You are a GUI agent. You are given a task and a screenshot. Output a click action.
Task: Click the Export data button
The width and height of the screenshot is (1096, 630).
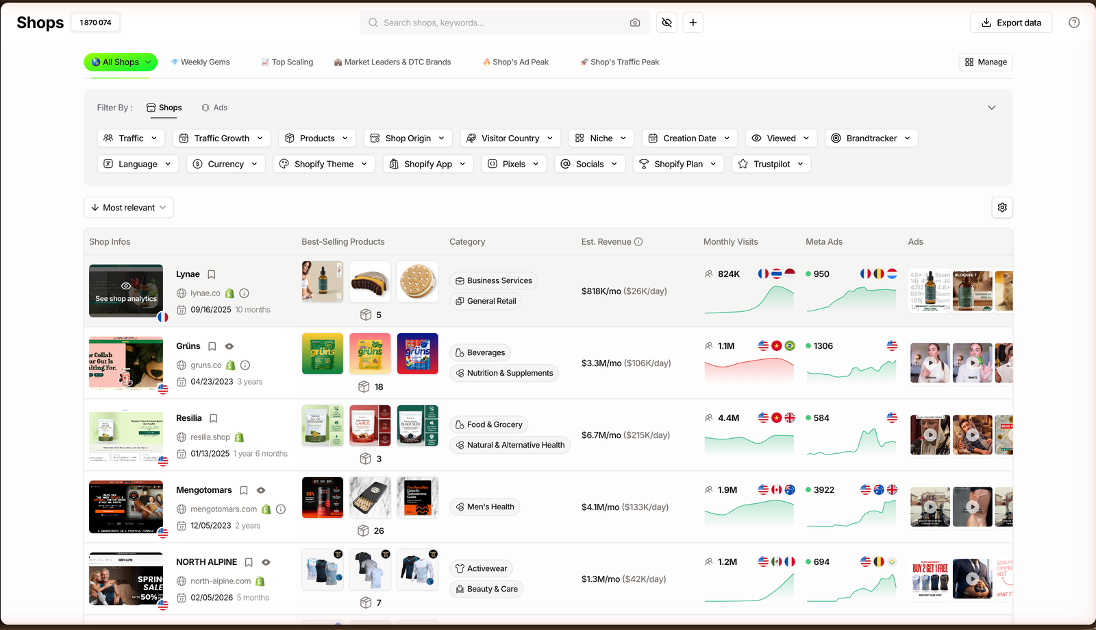[1011, 23]
